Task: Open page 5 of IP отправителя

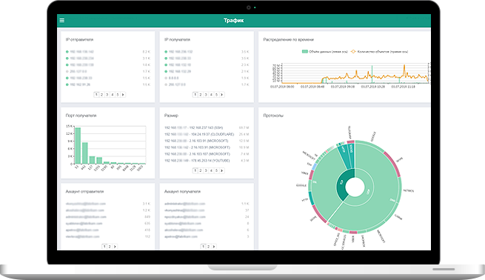Action: pyautogui.click(x=118, y=95)
